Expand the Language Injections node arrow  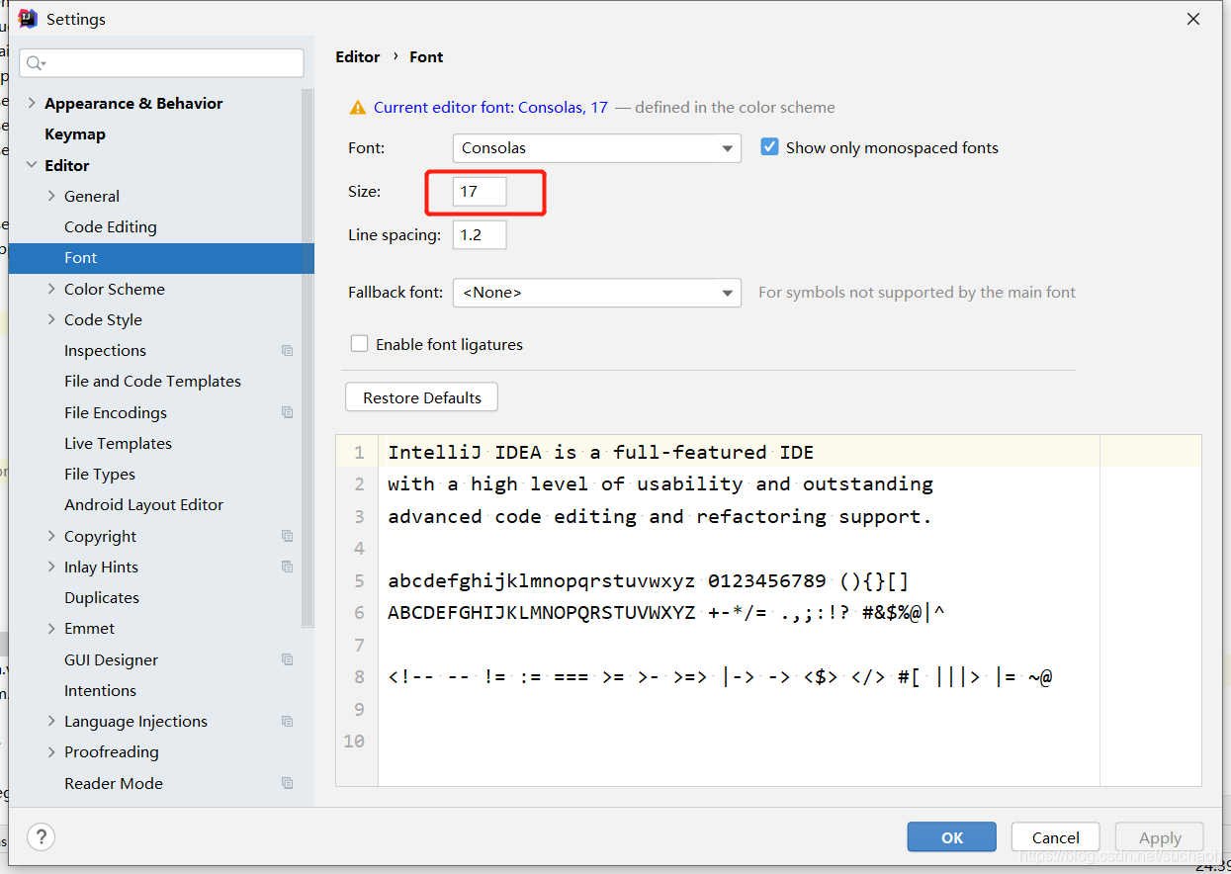[51, 722]
